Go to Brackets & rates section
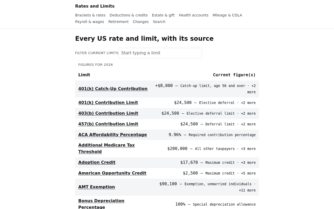Viewport: 334px width, 209px height. (x=90, y=15)
